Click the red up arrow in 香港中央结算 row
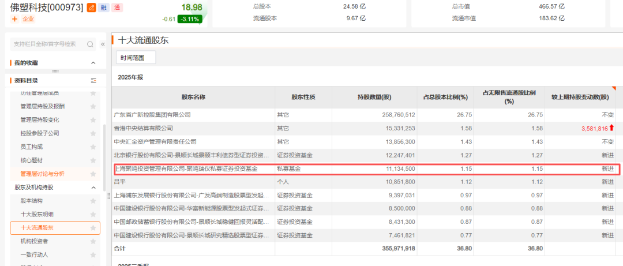The image size is (623, 266). (x=611, y=128)
